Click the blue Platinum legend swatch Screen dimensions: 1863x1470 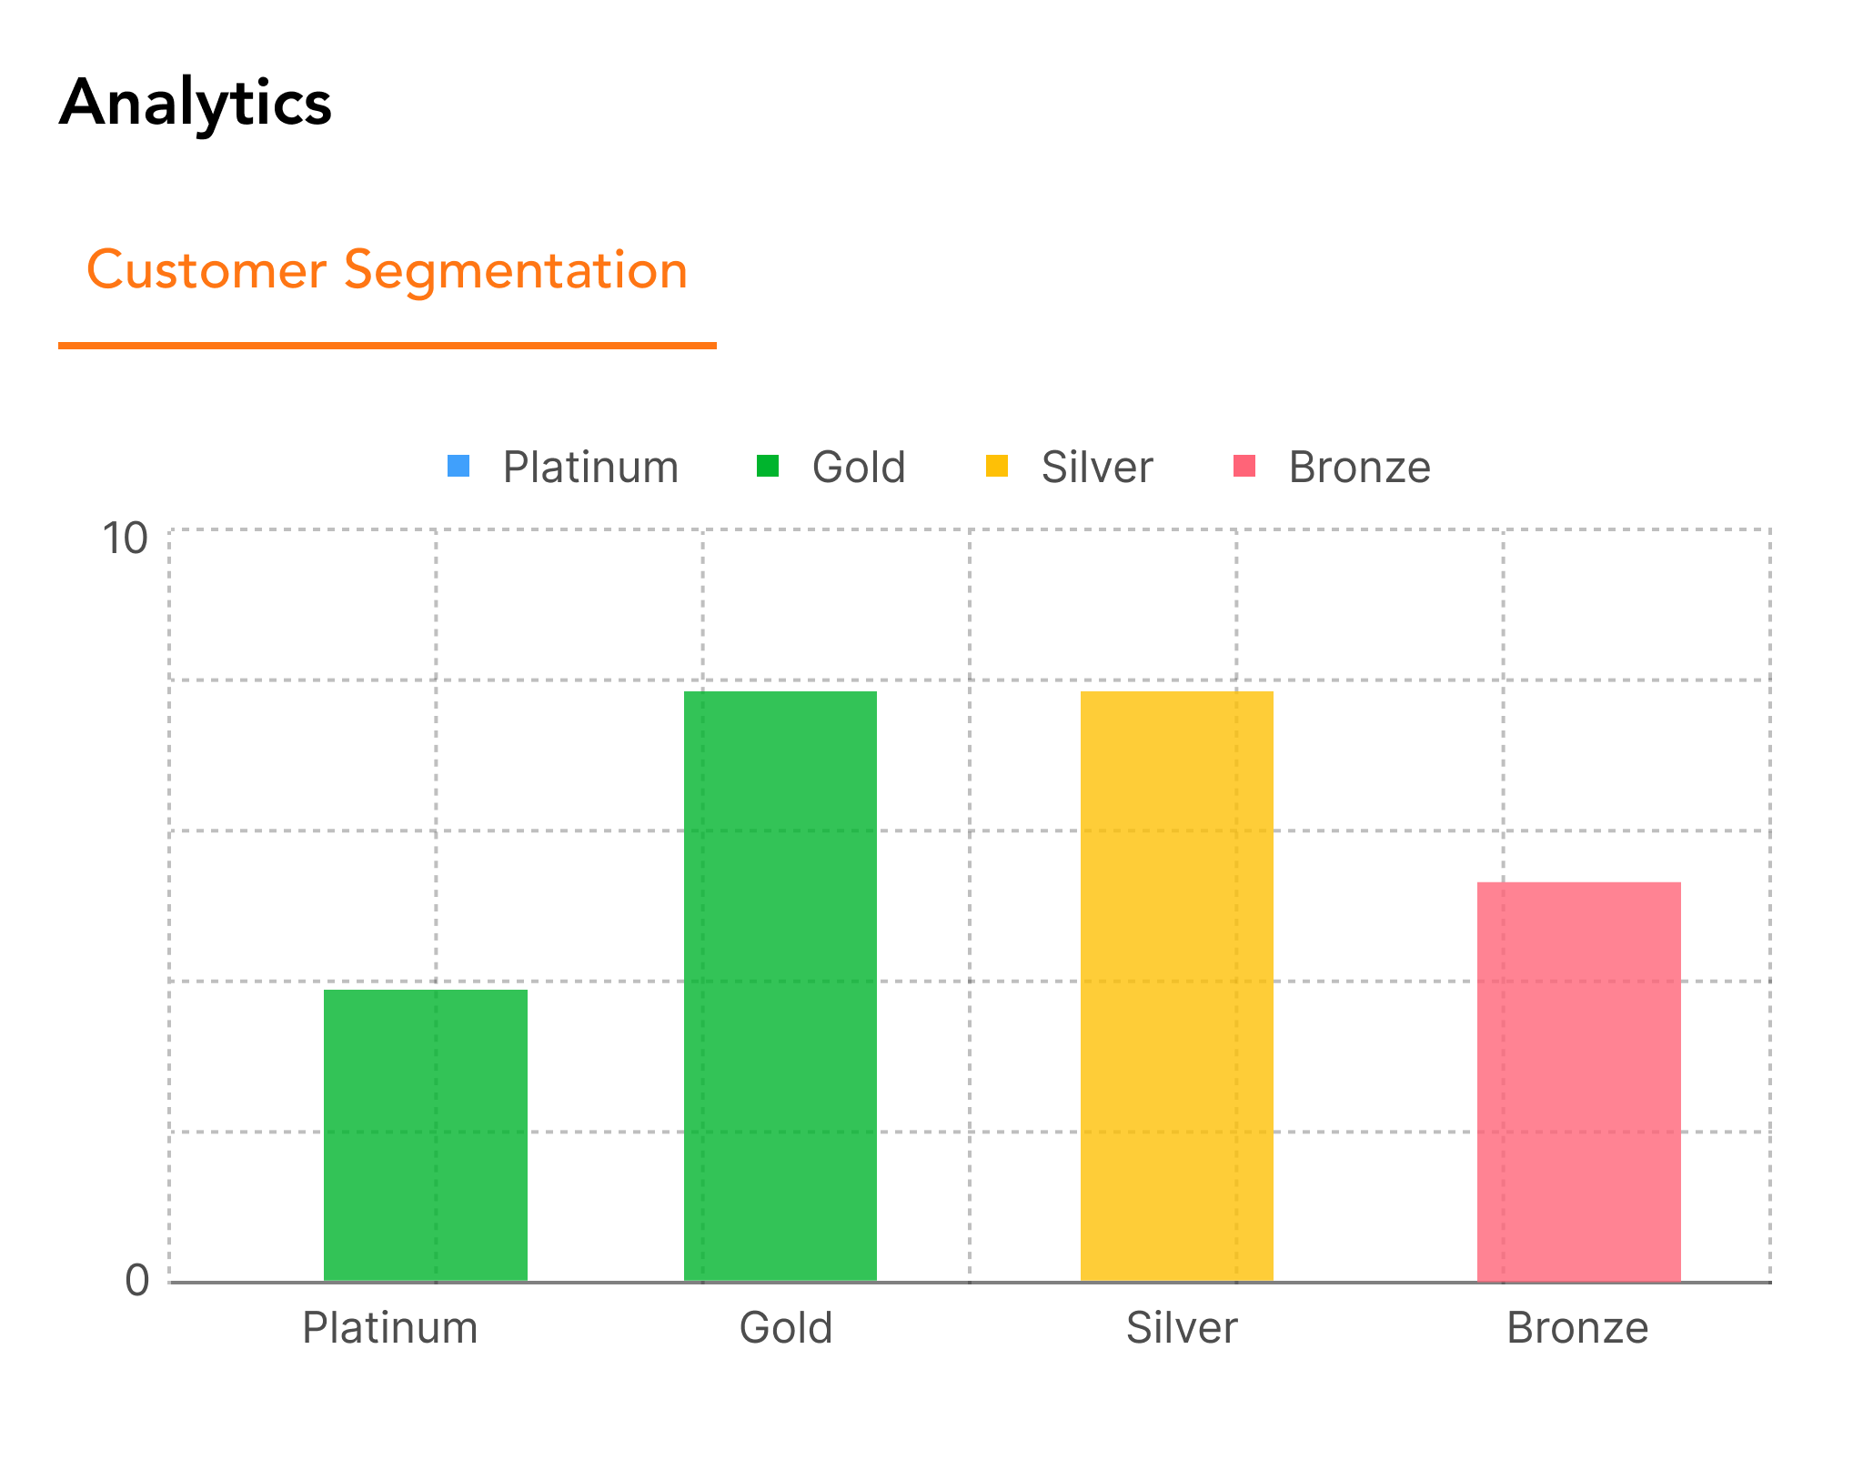(458, 466)
